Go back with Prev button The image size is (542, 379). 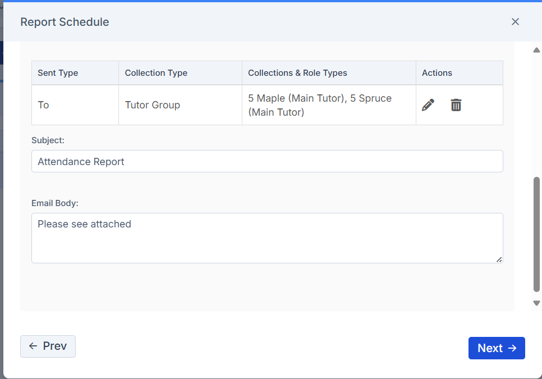point(48,346)
